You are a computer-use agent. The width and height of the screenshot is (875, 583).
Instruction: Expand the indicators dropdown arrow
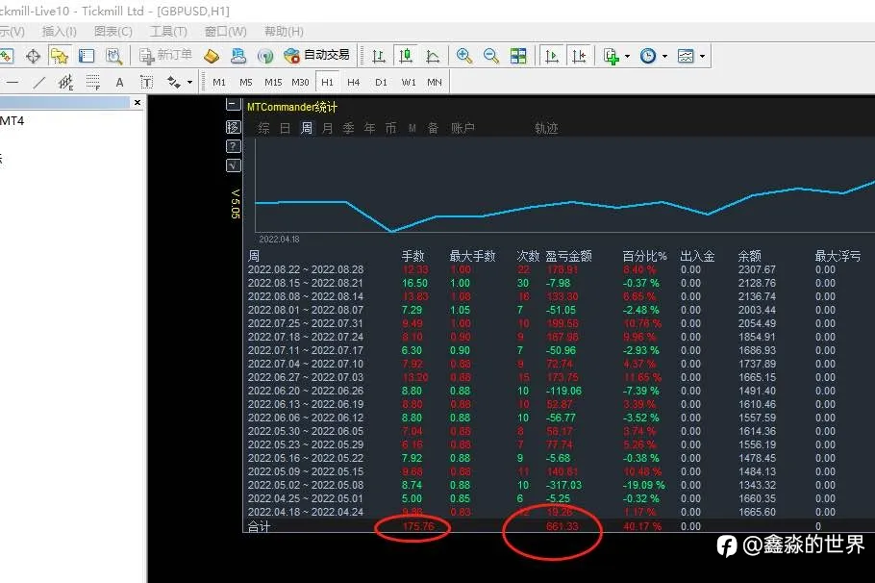click(627, 57)
